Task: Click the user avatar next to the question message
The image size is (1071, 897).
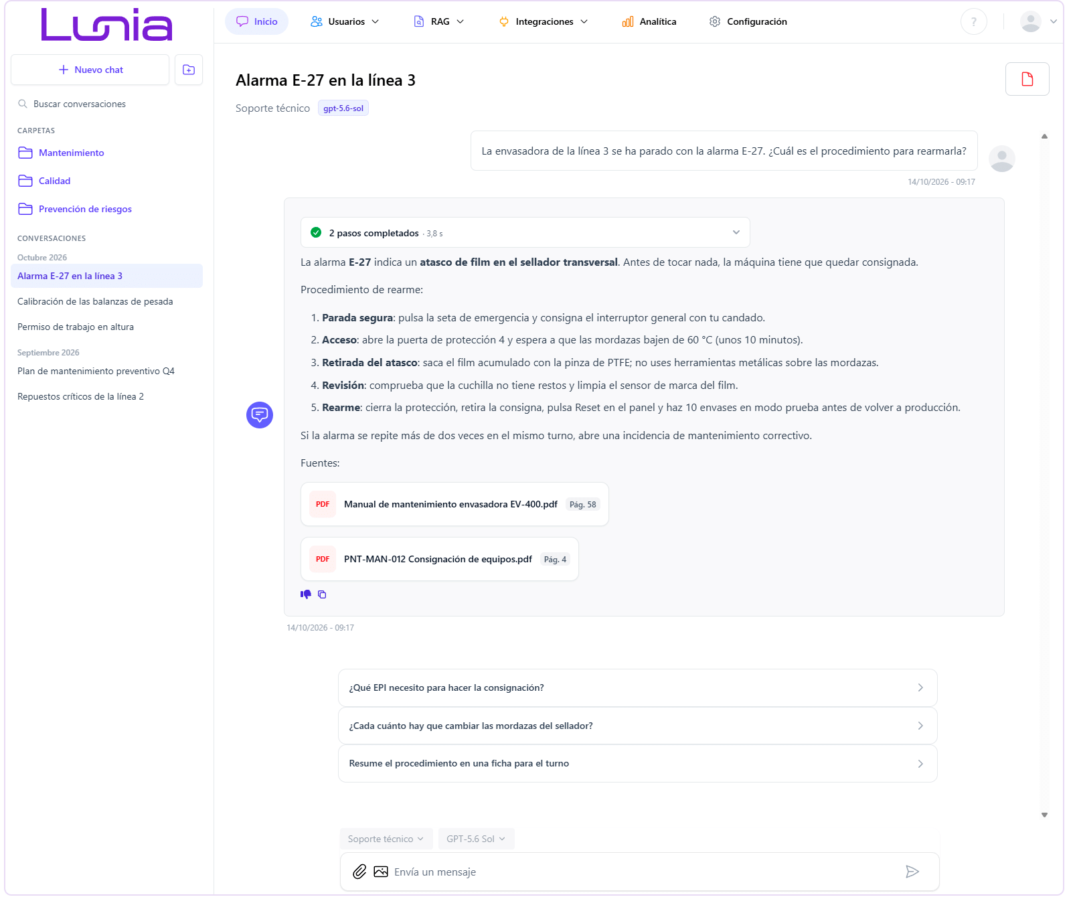Action: pyautogui.click(x=1002, y=159)
